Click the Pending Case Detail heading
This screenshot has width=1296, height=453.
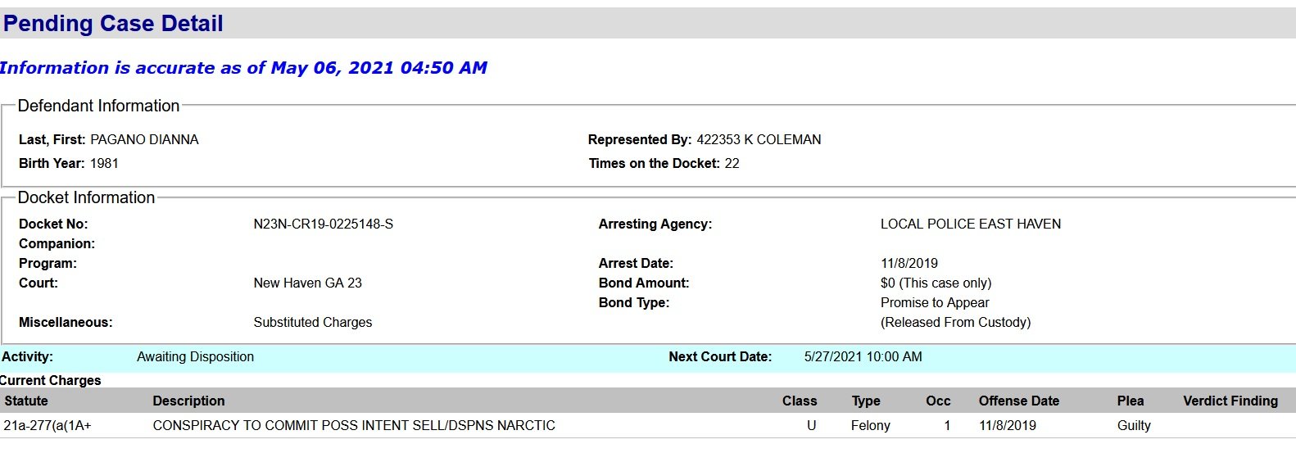(113, 24)
